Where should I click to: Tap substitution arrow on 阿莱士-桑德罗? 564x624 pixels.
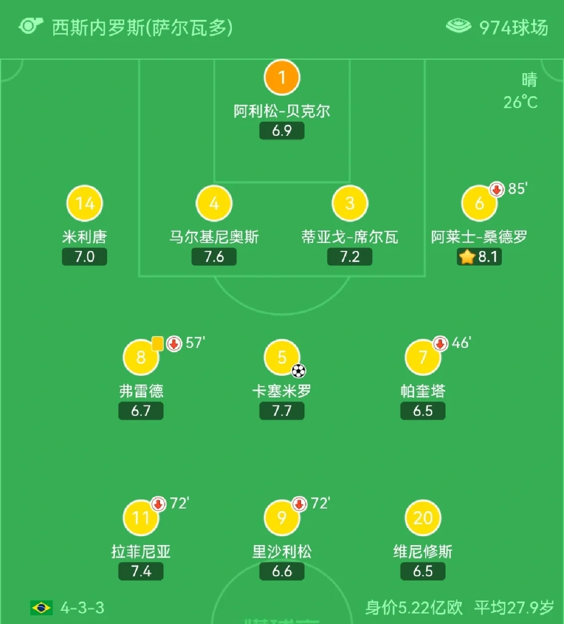click(496, 189)
